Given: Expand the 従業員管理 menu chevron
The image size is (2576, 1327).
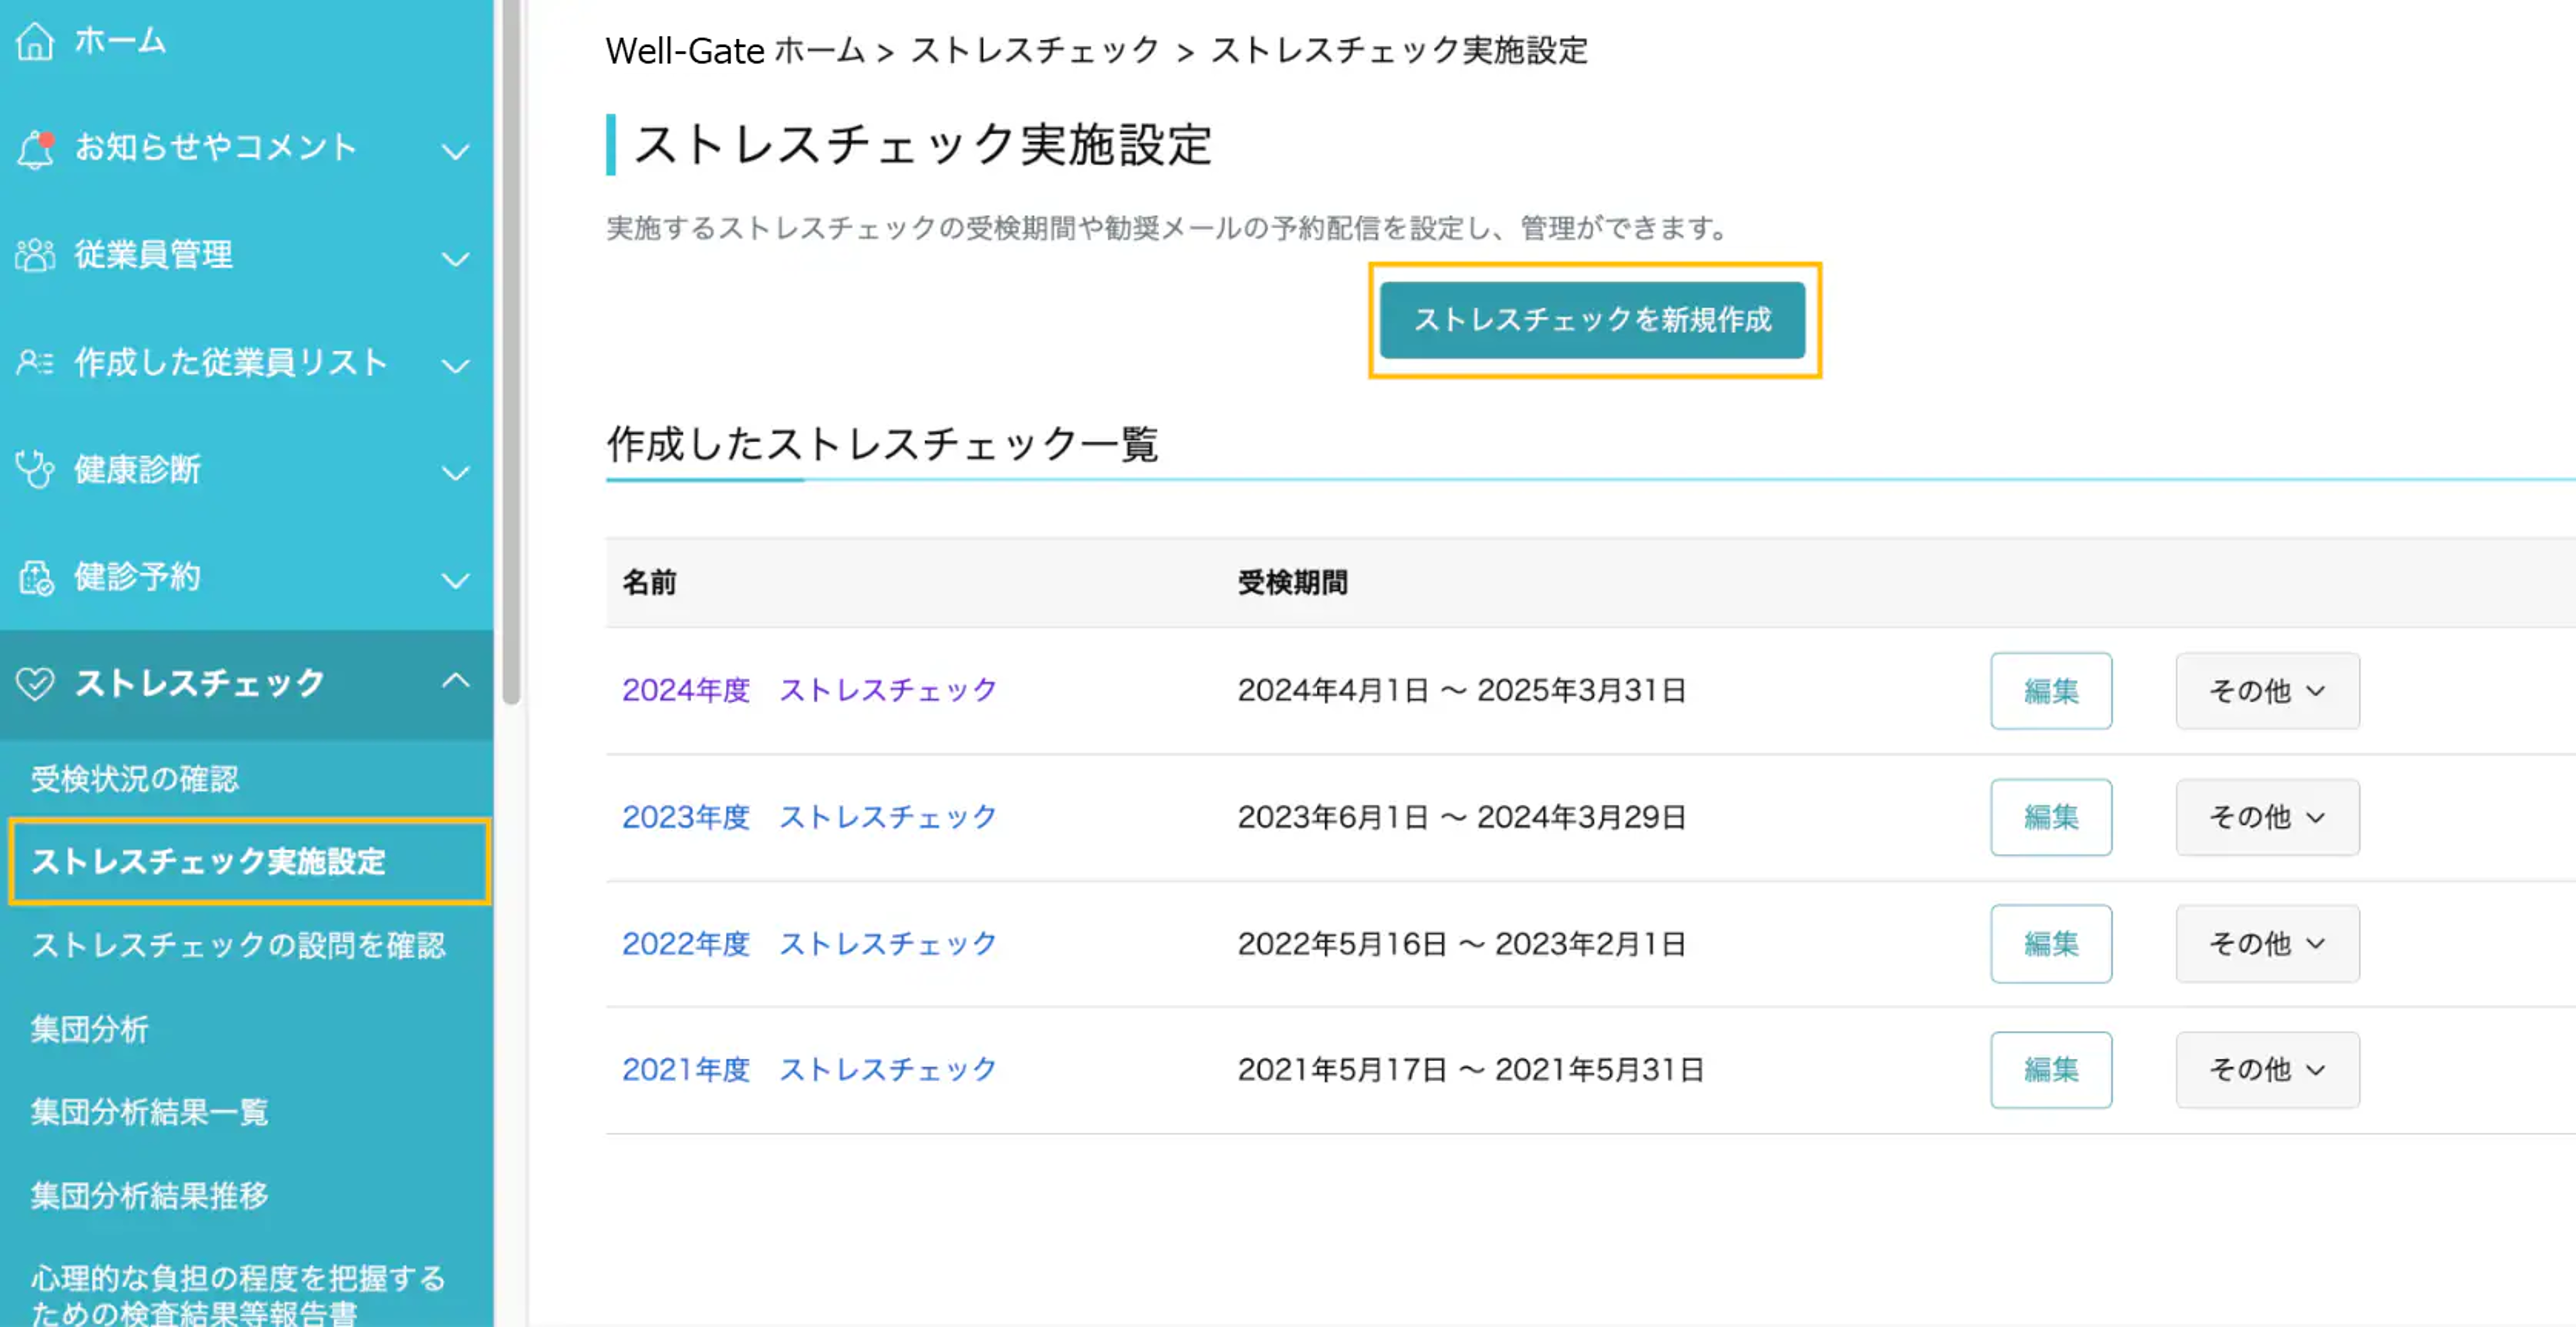Looking at the screenshot, I should (456, 259).
